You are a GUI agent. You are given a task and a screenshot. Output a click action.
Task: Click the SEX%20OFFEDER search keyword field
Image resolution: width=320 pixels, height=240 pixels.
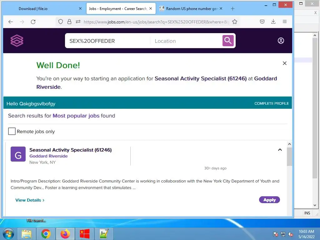click(108, 41)
